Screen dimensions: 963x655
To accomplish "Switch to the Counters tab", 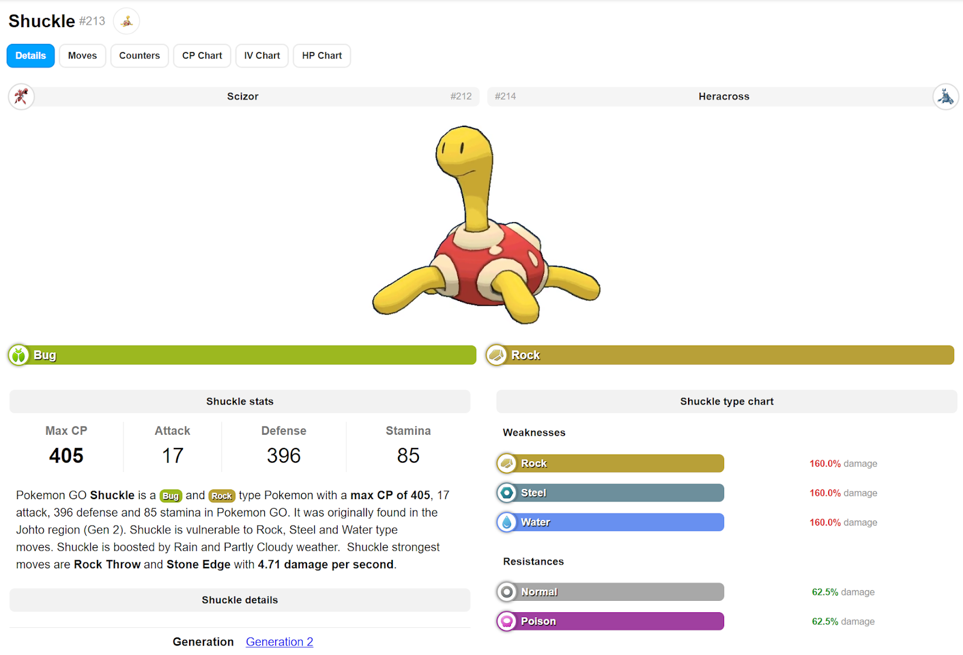I will [140, 55].
